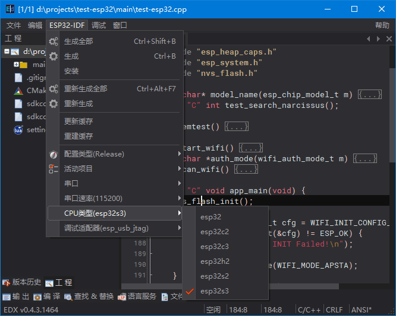Expand CPU类型(esp32s3) submenu
396x316 pixels.
tap(114, 213)
